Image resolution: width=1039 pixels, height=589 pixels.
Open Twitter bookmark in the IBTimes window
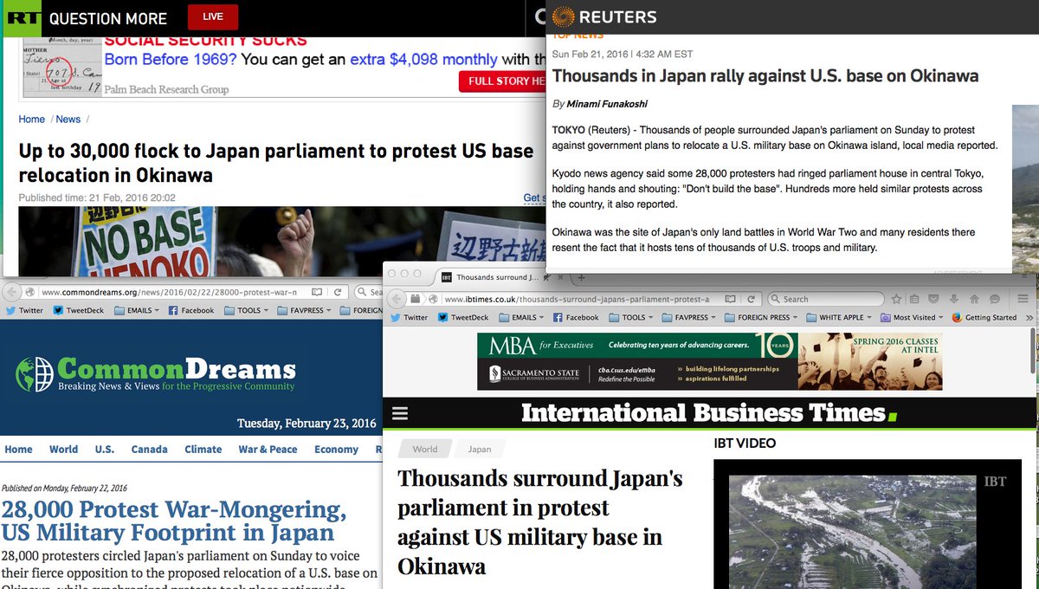coord(408,318)
